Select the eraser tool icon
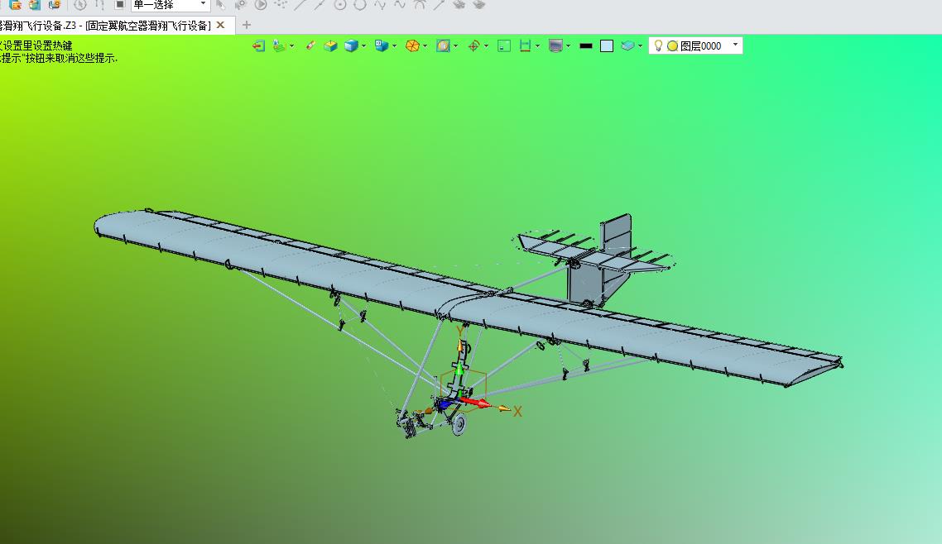The width and height of the screenshot is (942, 544). (x=310, y=45)
